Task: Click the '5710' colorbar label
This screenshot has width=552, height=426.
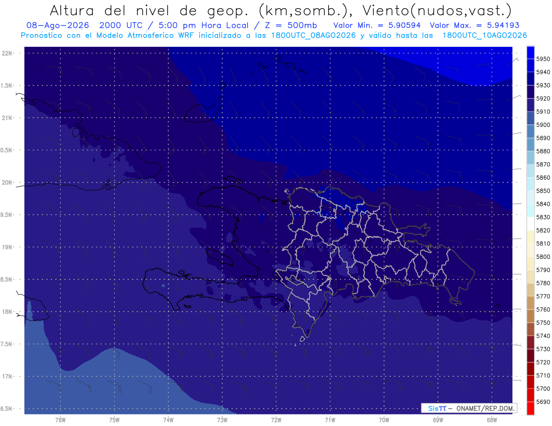Action: click(x=543, y=375)
